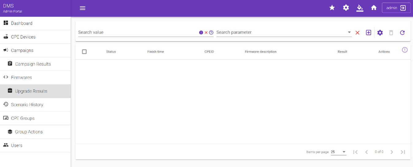
Task: Go to home via house icon
Action: click(x=374, y=8)
